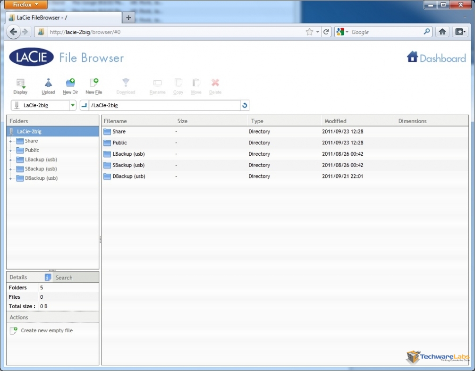
Task: Select SBackup (usb) filename in file list
Action: coord(128,165)
